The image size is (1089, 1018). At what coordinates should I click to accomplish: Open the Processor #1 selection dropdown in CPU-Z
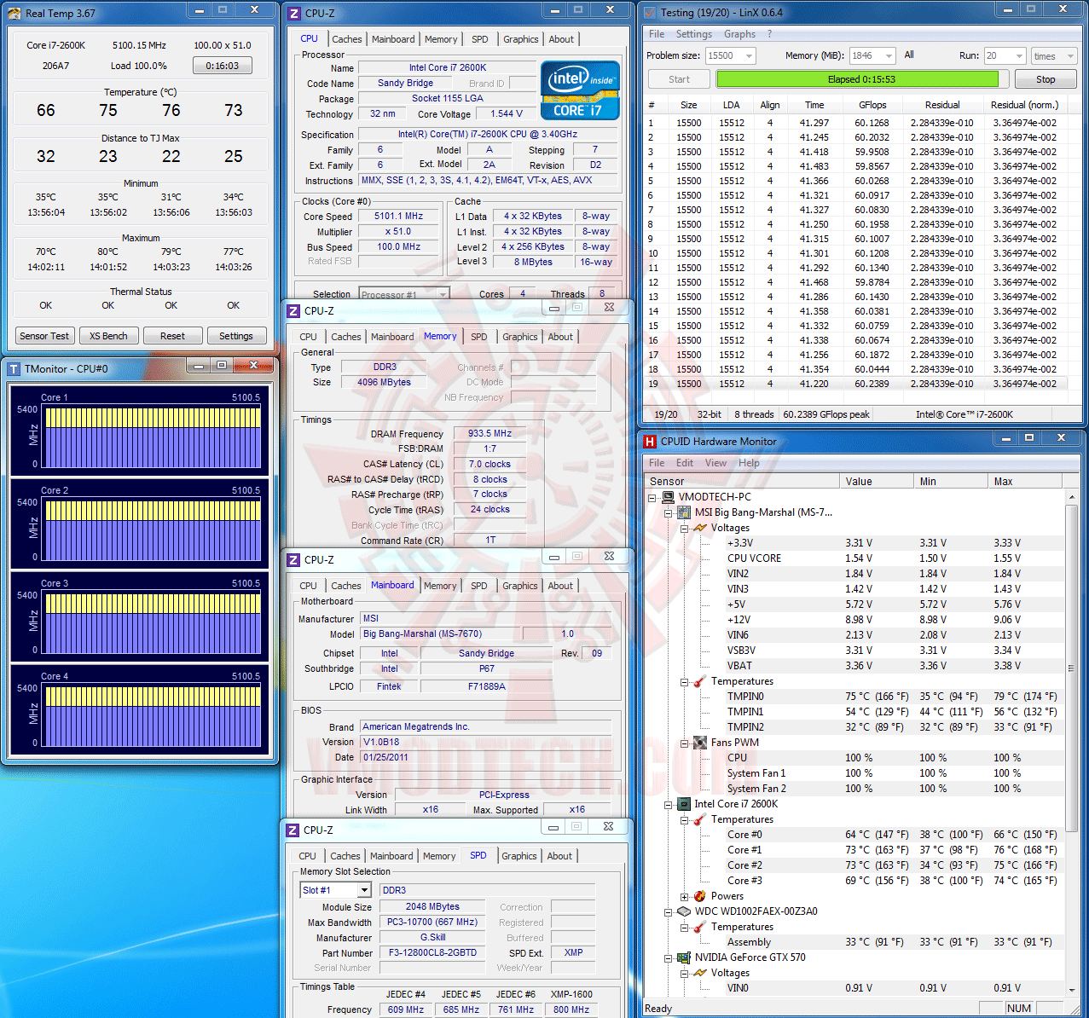tap(443, 294)
